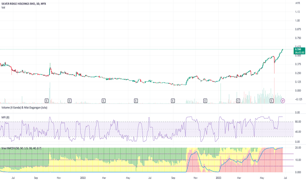
Task: Click the Sep label before 2022
Action: click(x=36, y=178)
